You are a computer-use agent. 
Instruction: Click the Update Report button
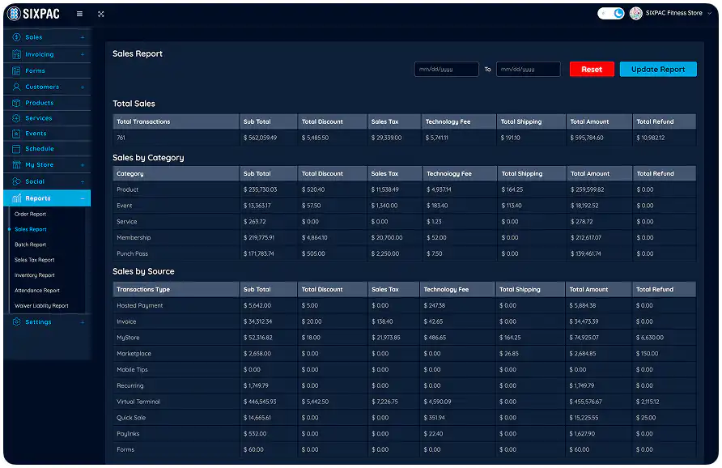pyautogui.click(x=658, y=69)
